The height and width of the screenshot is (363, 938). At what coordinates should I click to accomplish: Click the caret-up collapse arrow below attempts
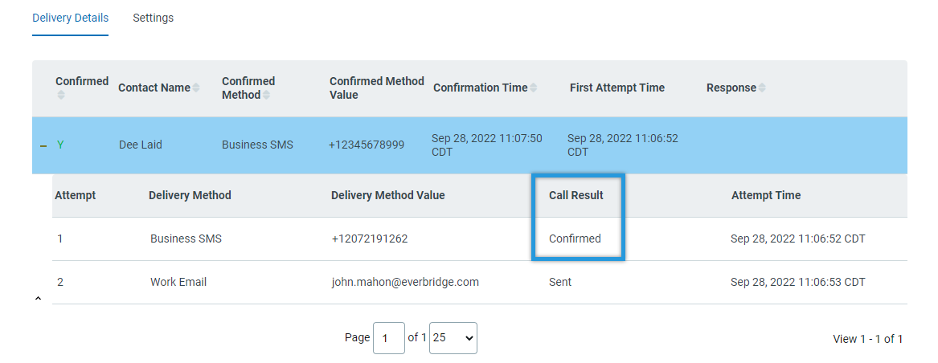(38, 298)
